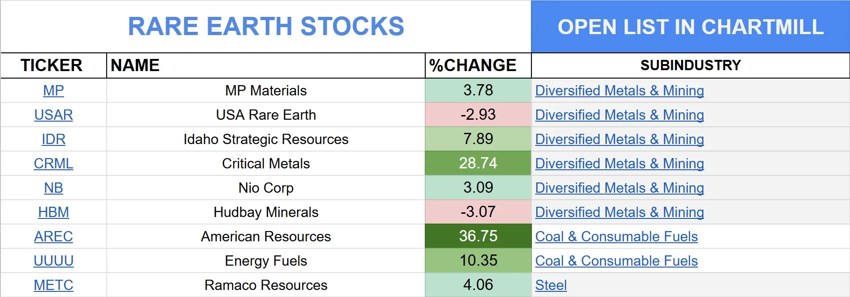
Task: Open the USAR ticker link
Action: tap(53, 115)
